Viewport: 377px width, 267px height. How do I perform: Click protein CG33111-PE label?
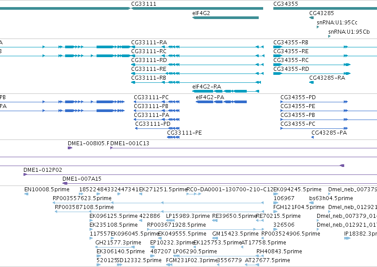pos(184,133)
